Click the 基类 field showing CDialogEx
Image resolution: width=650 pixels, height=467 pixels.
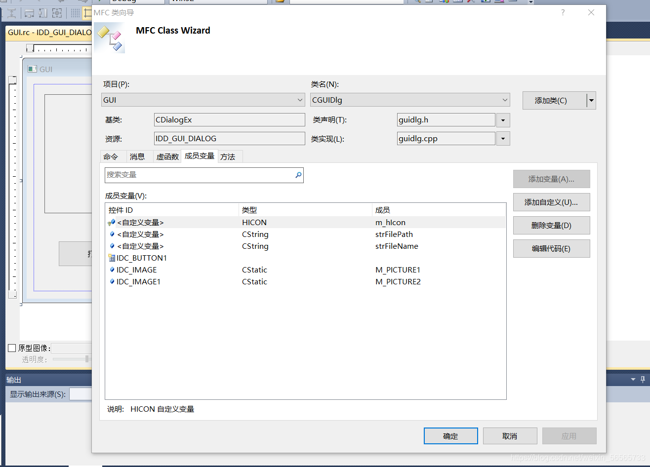(x=230, y=120)
